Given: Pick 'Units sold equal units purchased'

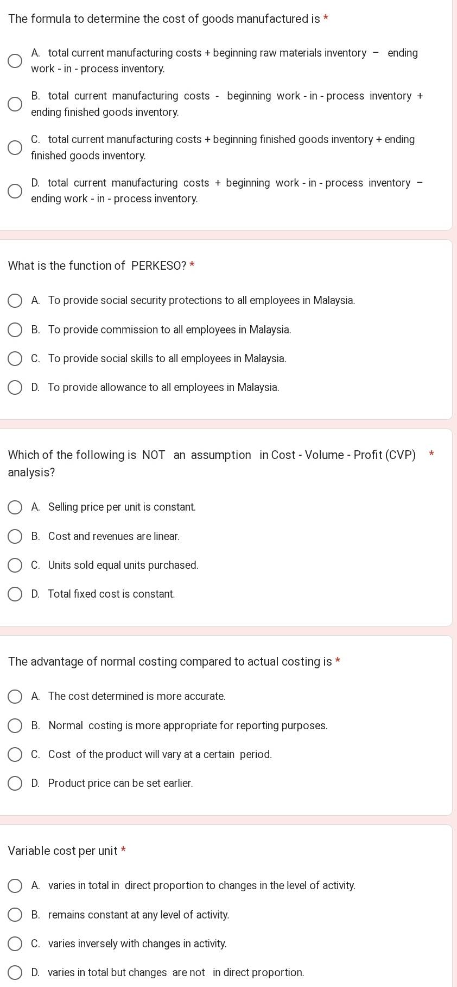Looking at the screenshot, I should tap(15, 566).
